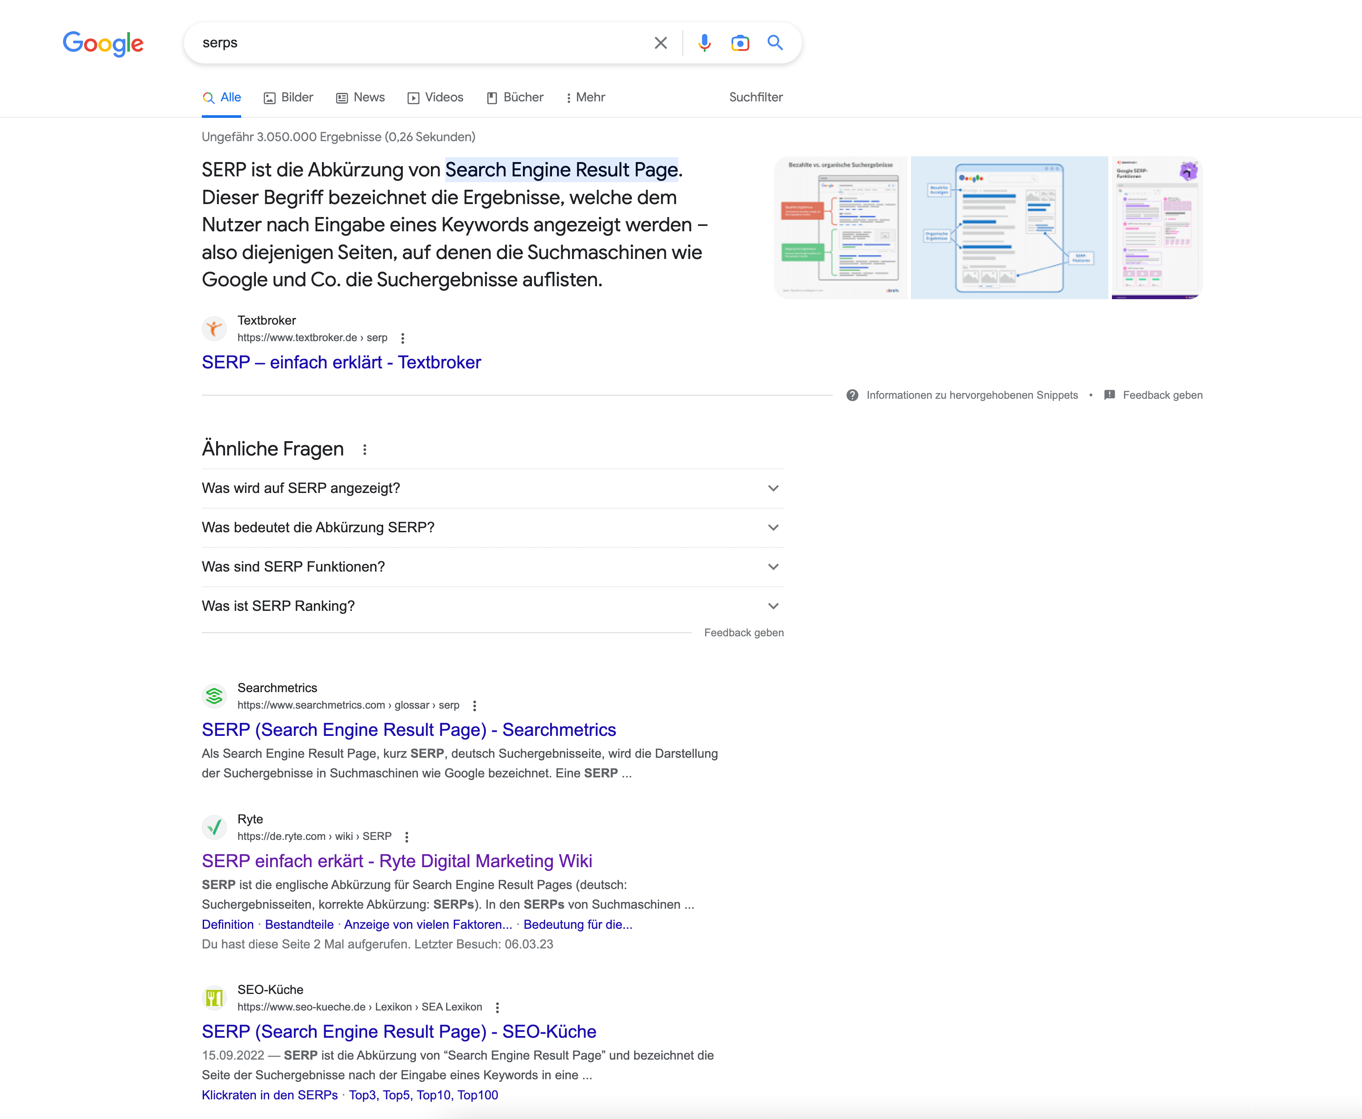Open Anzeige von vielen Faktoren... sitelink
The height and width of the screenshot is (1119, 1362).
(x=428, y=924)
